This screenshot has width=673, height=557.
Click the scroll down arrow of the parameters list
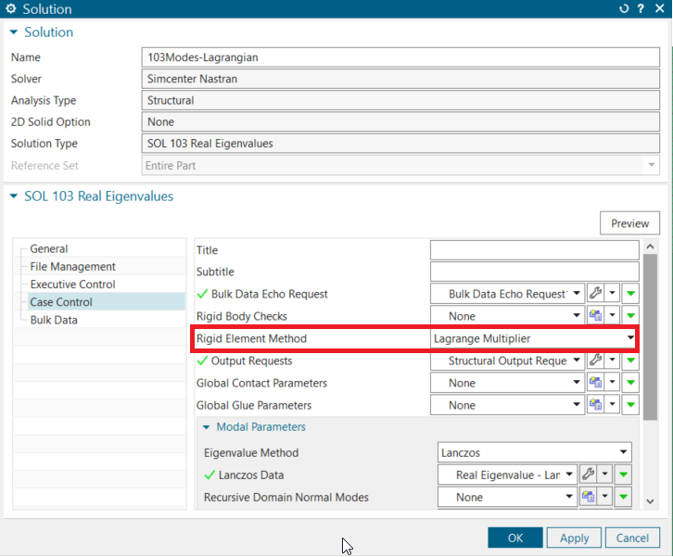tap(651, 501)
